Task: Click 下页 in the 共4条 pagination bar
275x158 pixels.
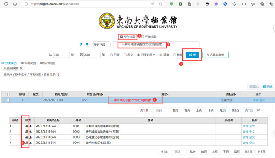Action: 226,152
